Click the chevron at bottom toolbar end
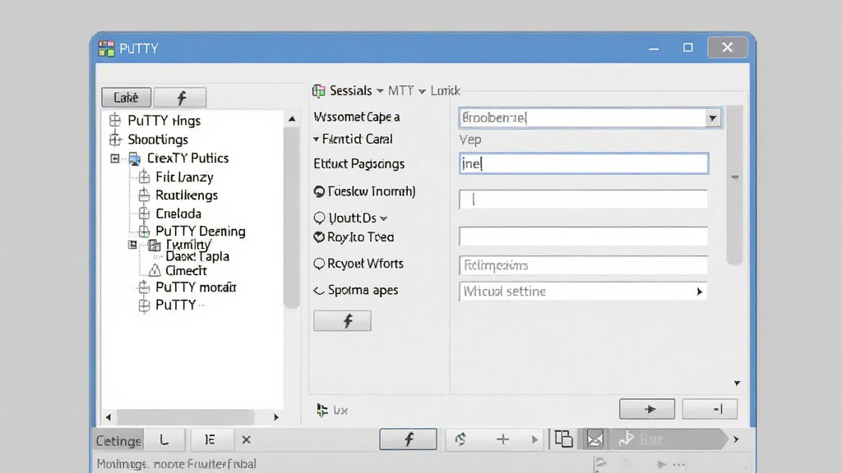 736,439
